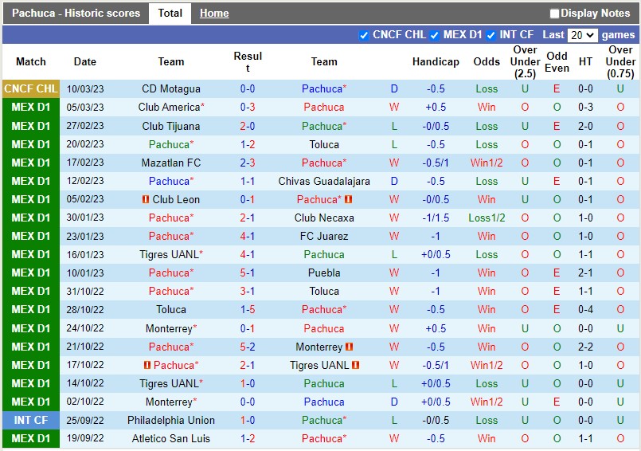641x451 pixels.
Task: Click the 2-2 half-time score
Action: pos(585,347)
